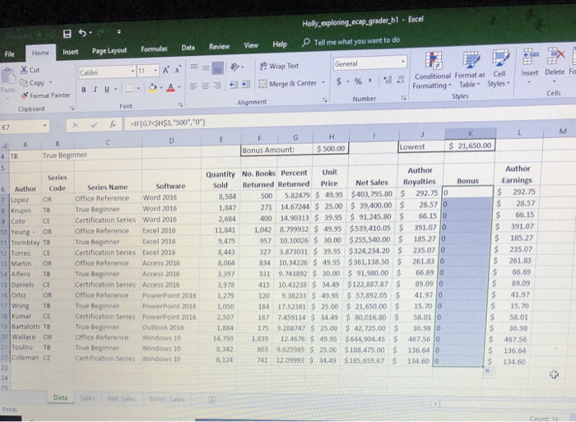
Task: Click the Delete cells button
Action: (x=555, y=64)
